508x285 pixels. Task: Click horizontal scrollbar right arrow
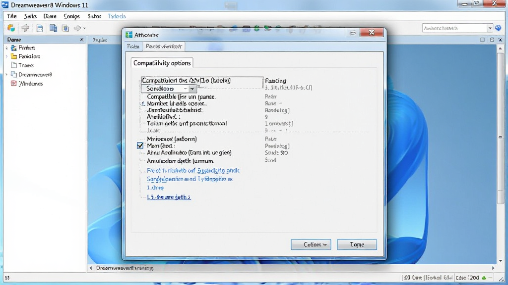click(x=493, y=268)
